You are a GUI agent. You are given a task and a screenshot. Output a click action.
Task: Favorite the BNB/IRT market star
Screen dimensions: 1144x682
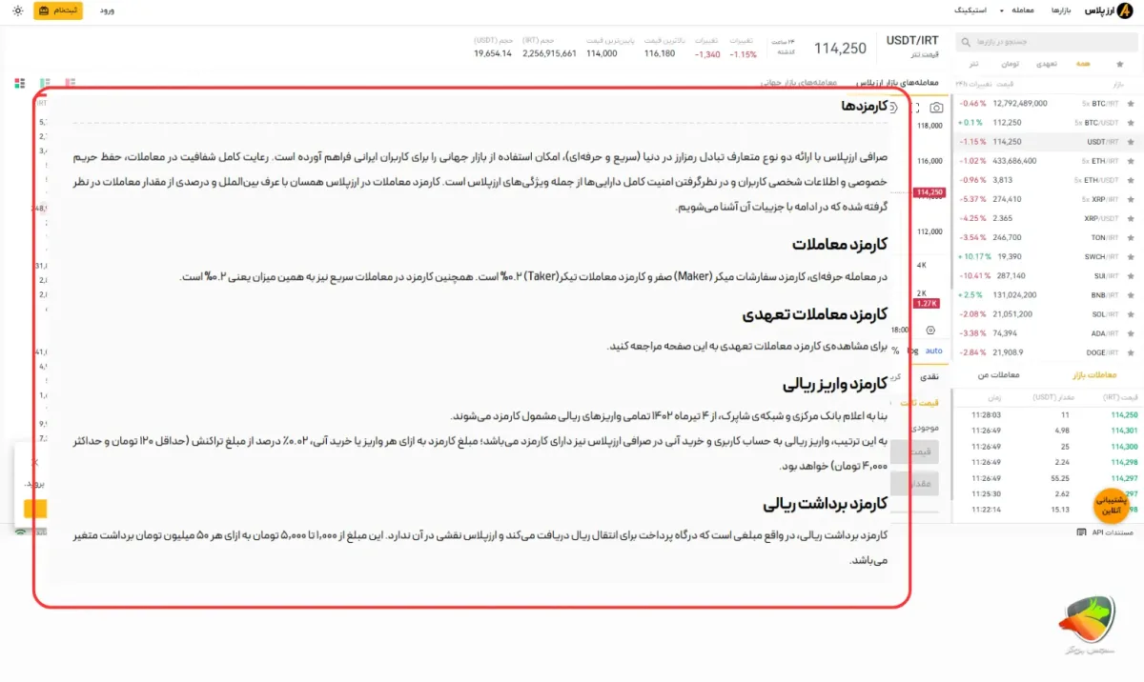(x=1132, y=295)
